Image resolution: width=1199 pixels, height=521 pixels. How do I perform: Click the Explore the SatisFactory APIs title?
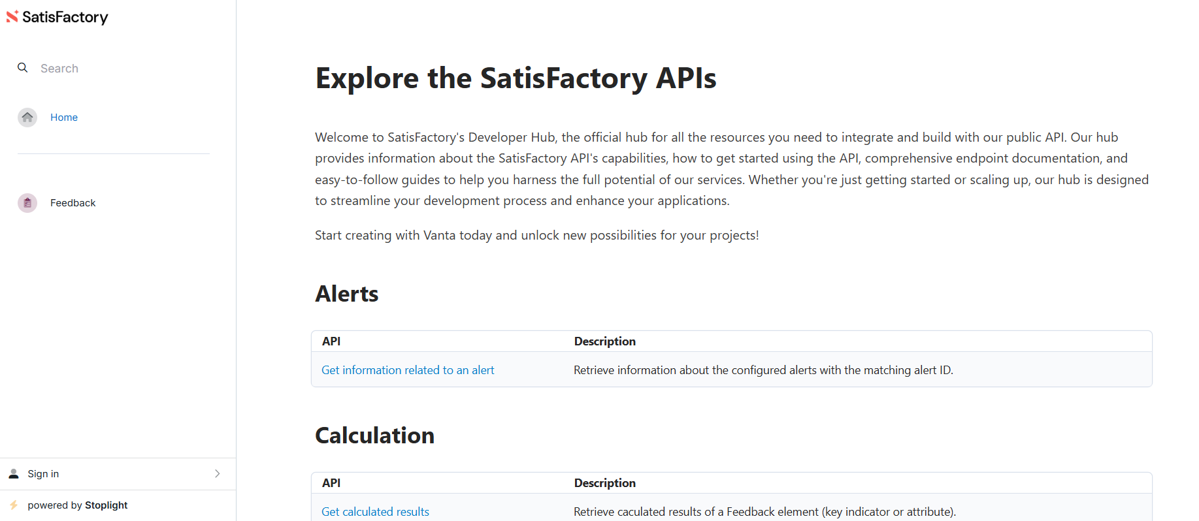[x=516, y=78]
